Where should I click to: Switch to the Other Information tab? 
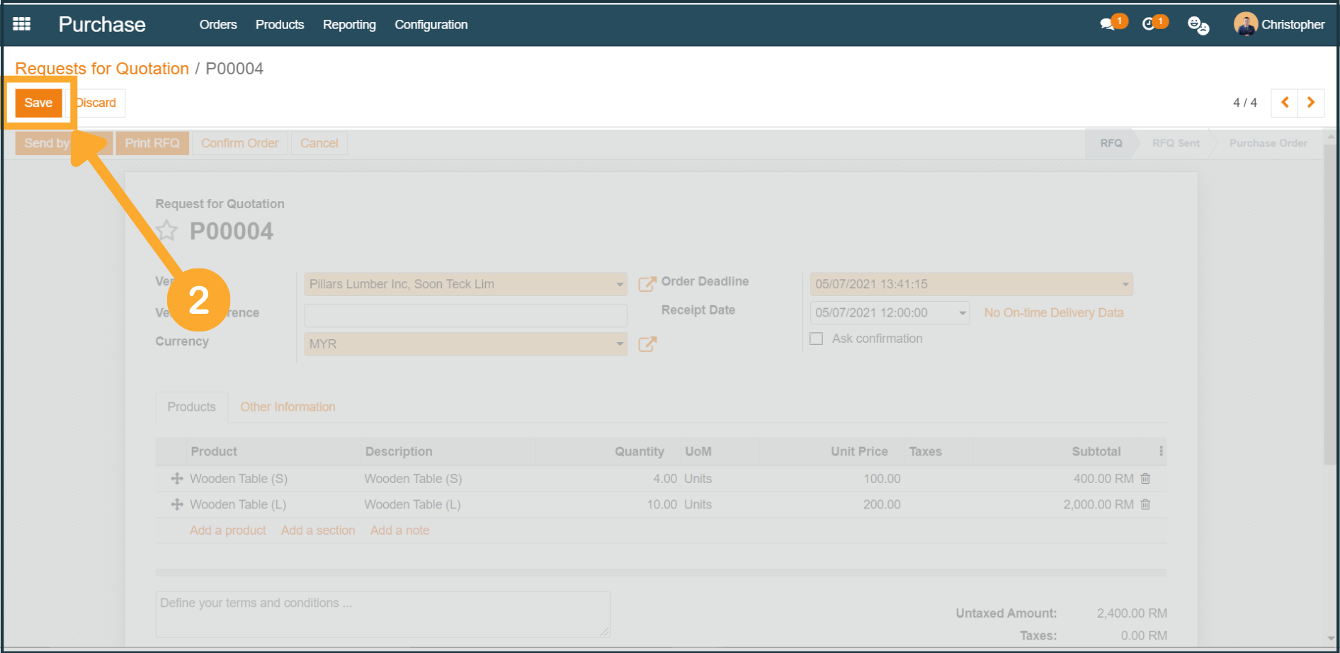[288, 407]
